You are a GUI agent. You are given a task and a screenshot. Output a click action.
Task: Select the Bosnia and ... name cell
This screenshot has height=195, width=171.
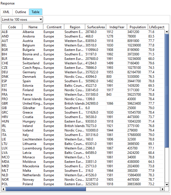(x=33, y=54)
